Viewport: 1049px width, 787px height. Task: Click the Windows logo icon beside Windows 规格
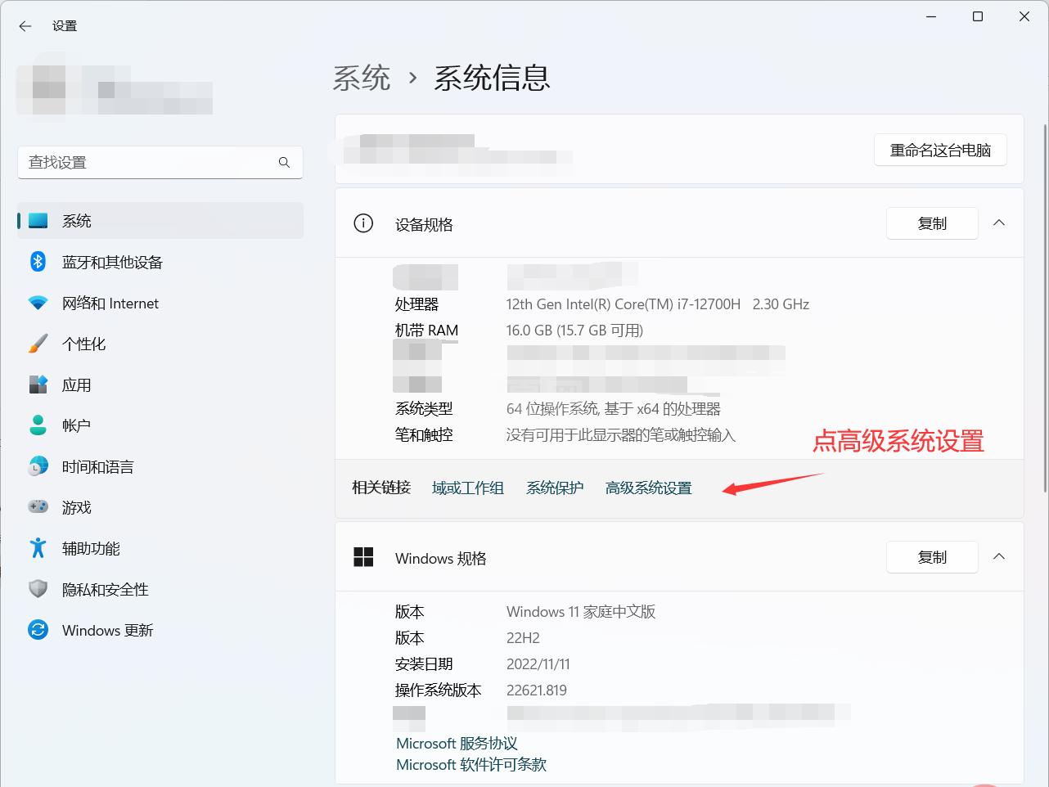tap(363, 557)
